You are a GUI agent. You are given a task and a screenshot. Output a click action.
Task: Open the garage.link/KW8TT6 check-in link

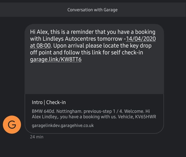coord(56,59)
